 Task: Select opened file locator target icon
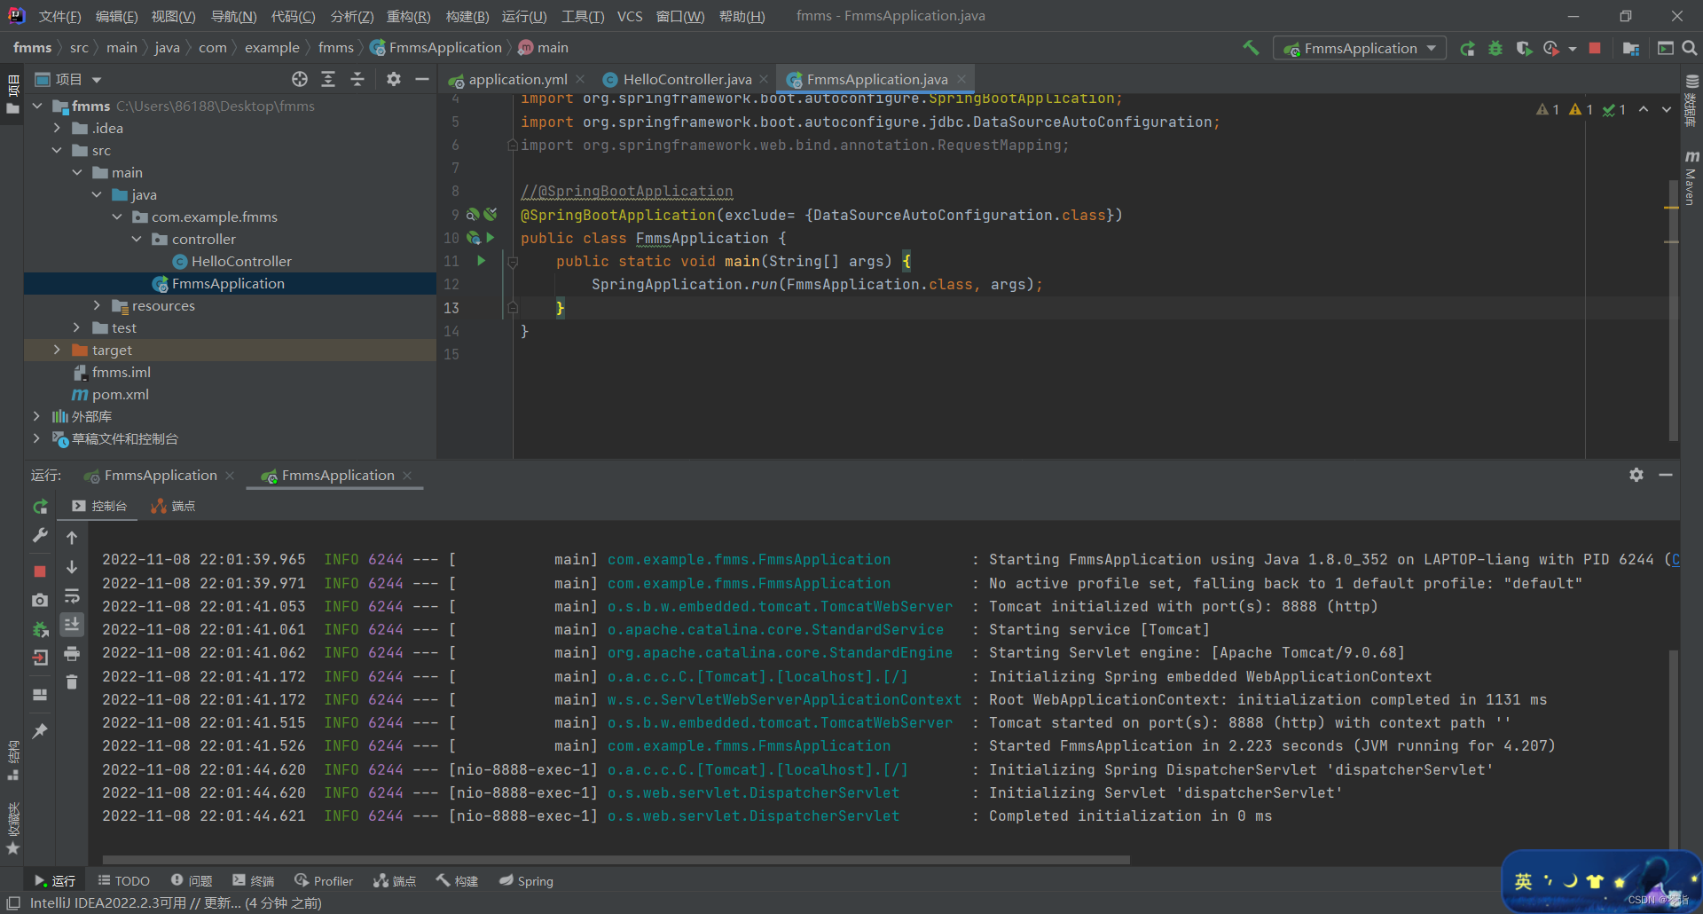tap(300, 79)
